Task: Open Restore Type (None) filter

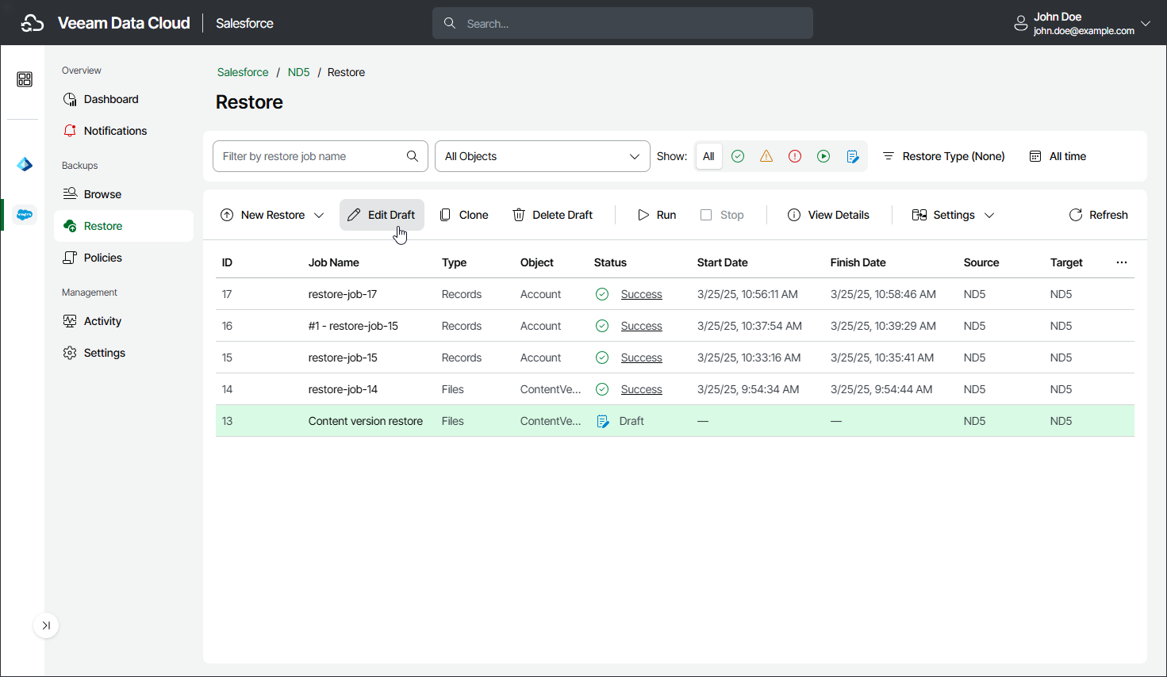Action: (x=944, y=156)
